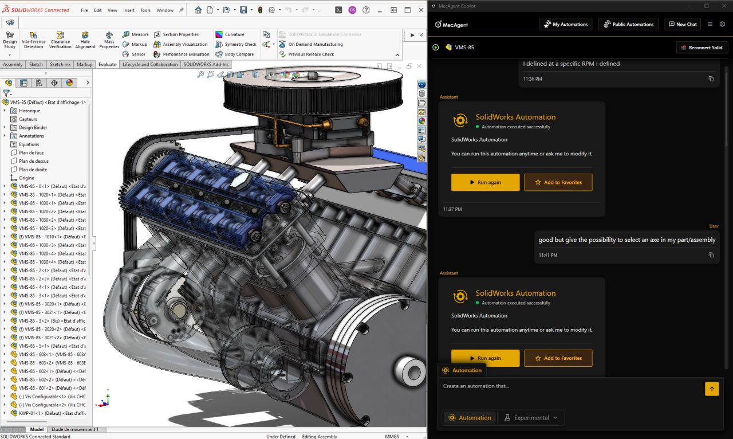Toggle the Automation mode chip
Image resolution: width=733 pixels, height=439 pixels.
pos(469,418)
